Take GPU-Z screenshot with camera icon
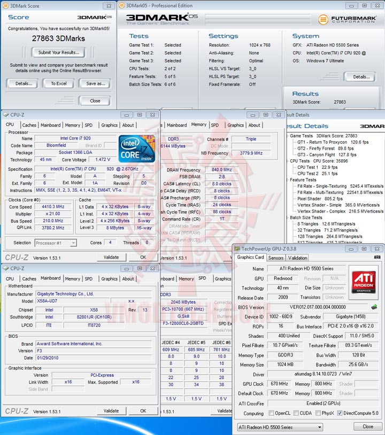385x435 pixels. [x=377, y=257]
